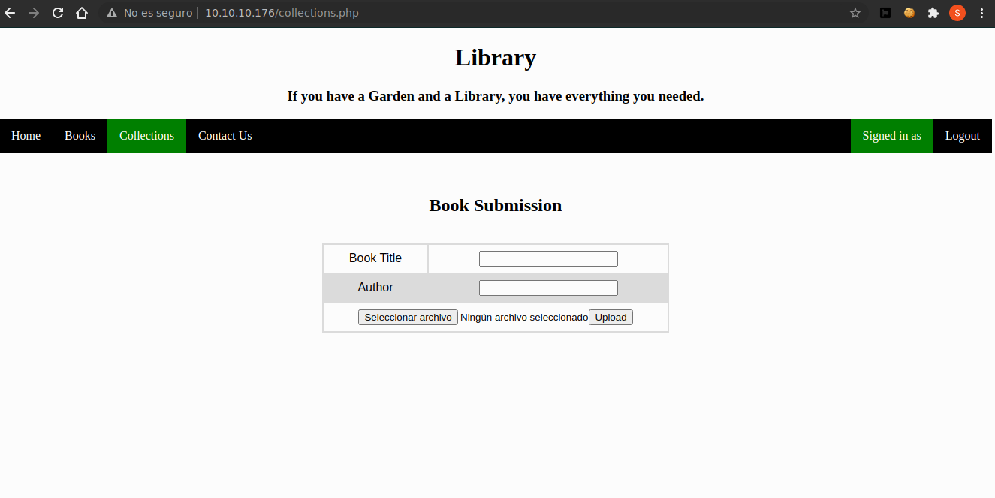Open the cookie extension icon
Screen dimensions: 995x498
click(x=909, y=13)
